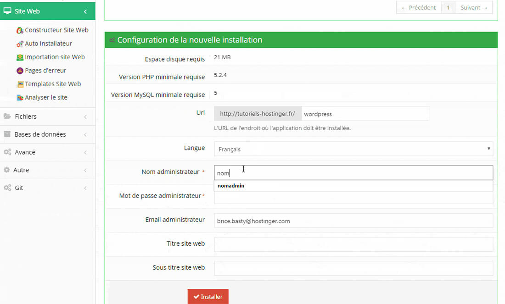This screenshot has width=505, height=304.
Task: Open the Git menu section
Action: (x=48, y=188)
